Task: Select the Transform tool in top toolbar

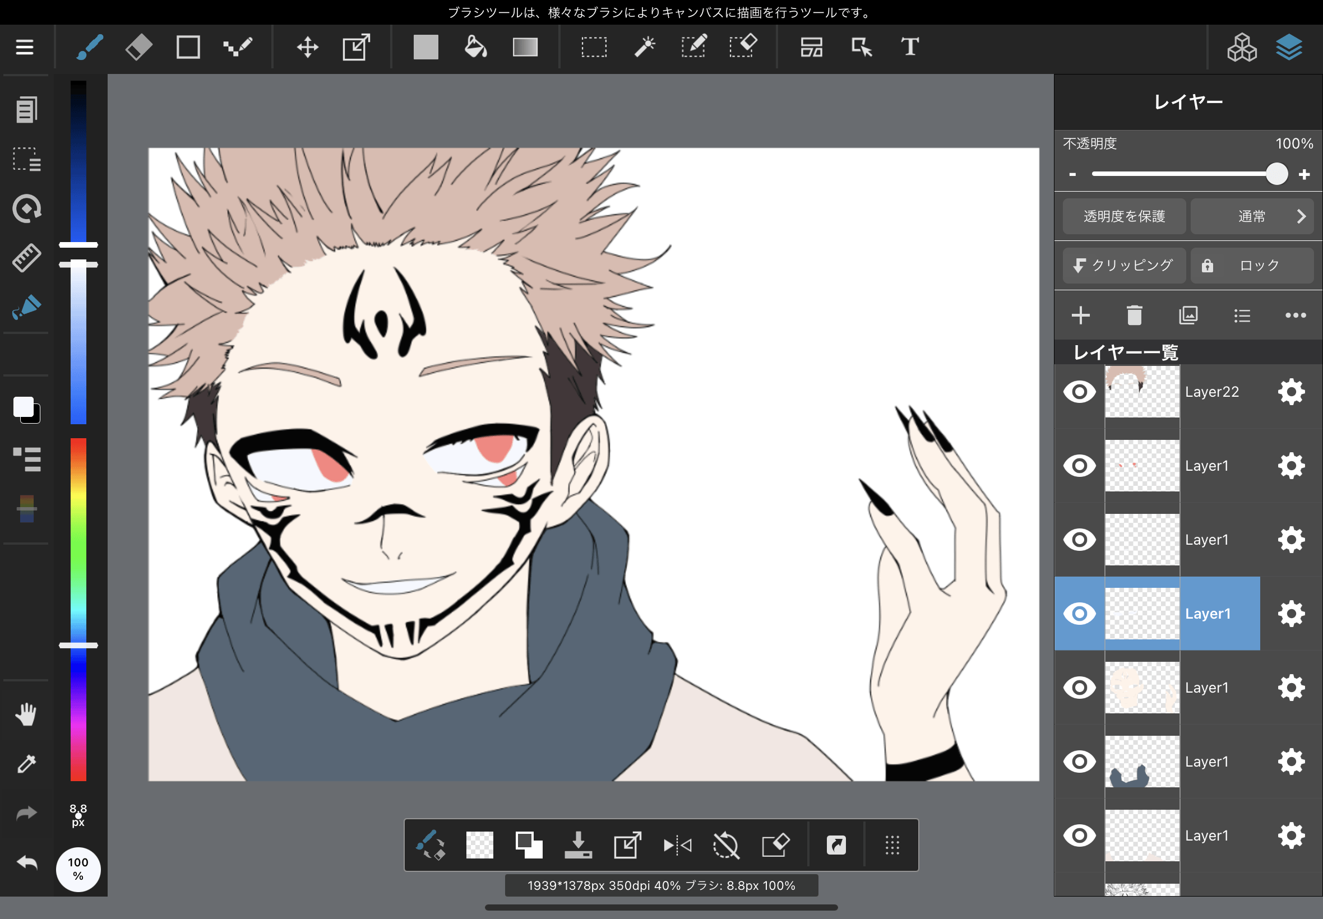Action: pos(357,47)
